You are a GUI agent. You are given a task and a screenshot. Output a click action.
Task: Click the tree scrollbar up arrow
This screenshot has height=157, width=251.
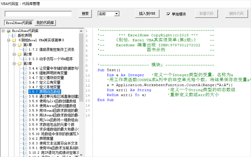tap(81, 31)
